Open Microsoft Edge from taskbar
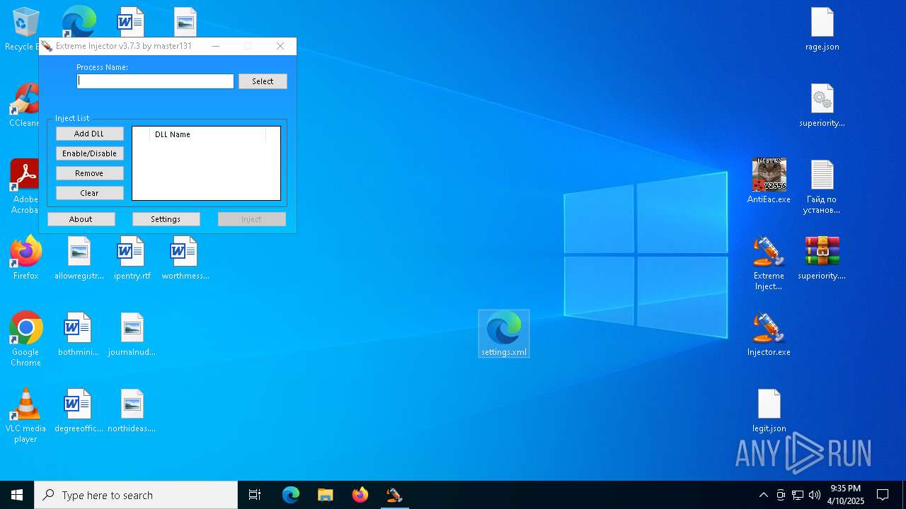 point(291,495)
